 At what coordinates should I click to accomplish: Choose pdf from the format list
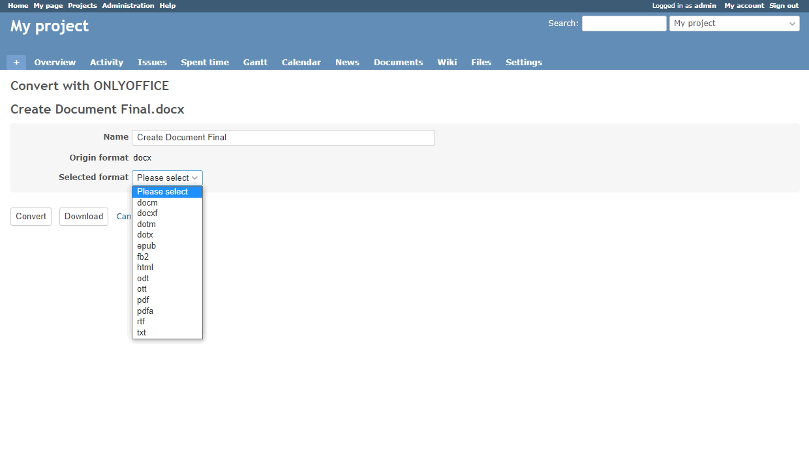click(144, 300)
